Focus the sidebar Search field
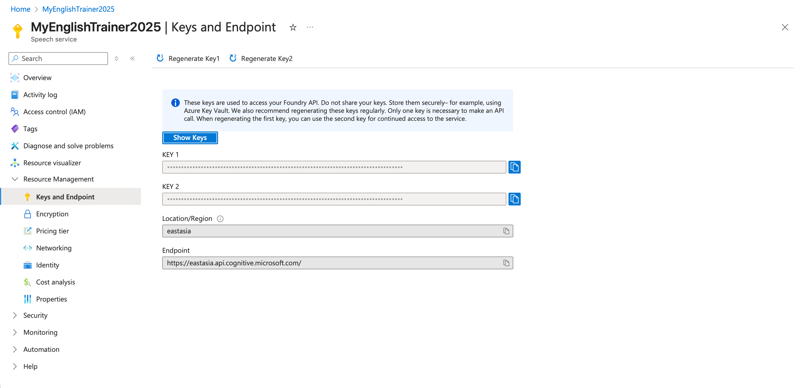 pos(58,59)
